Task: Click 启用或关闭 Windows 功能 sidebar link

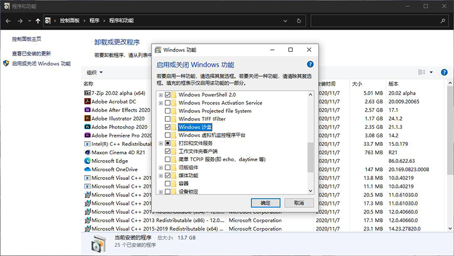Action: coord(41,64)
